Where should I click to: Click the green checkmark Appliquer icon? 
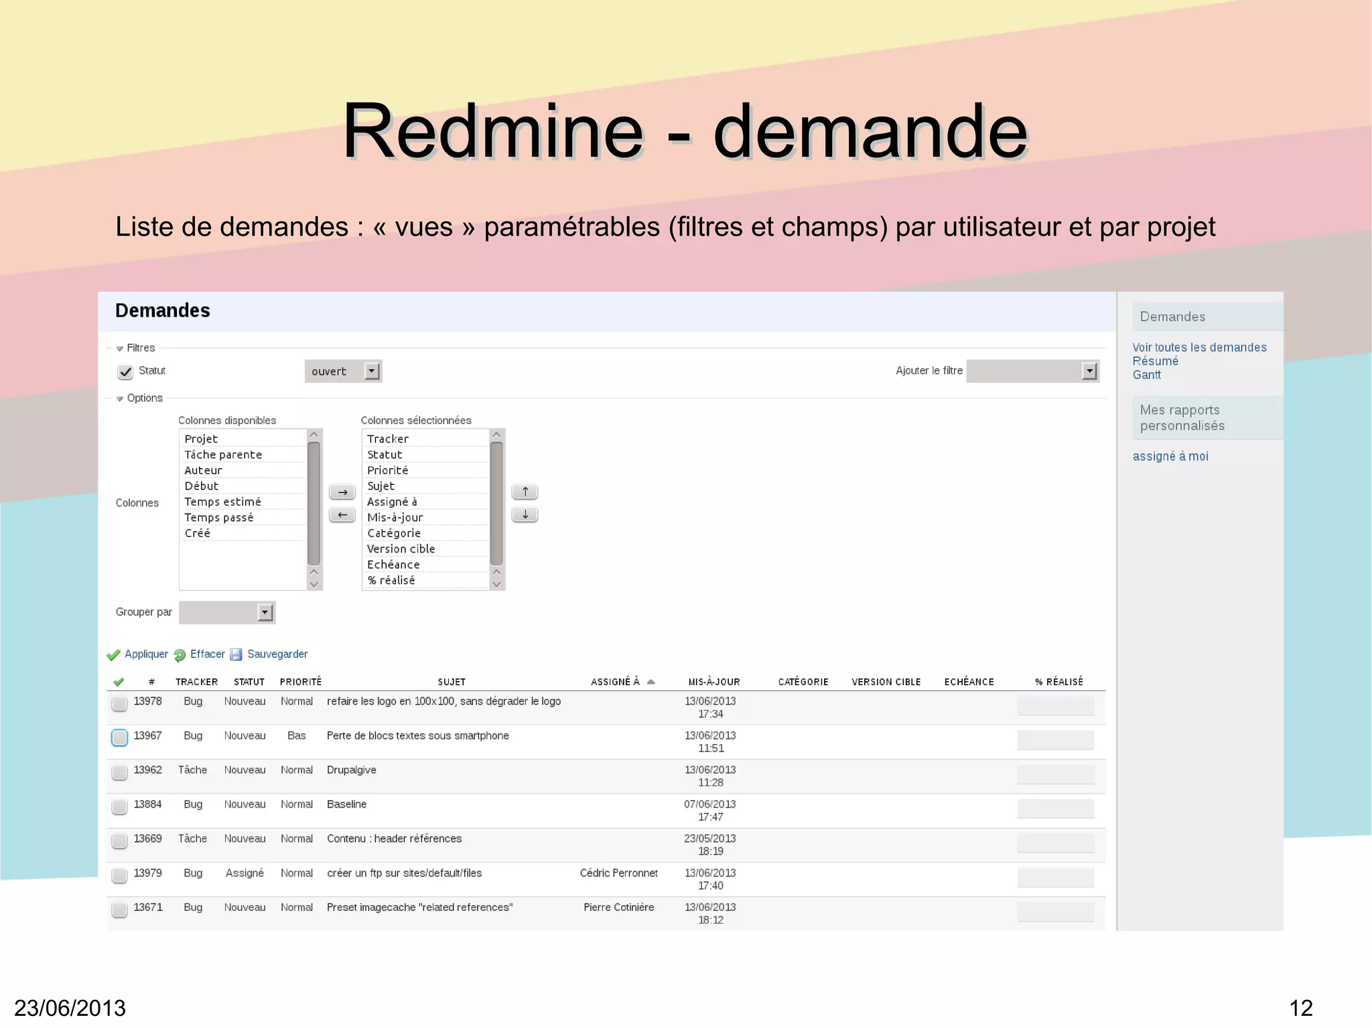point(113,655)
